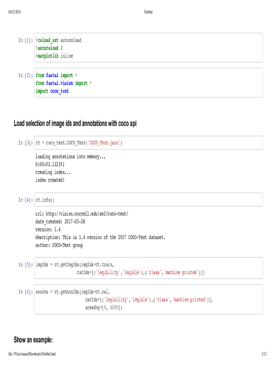Click the 'from fastai import *' line
This screenshot has height=366, width=275.
point(56,75)
